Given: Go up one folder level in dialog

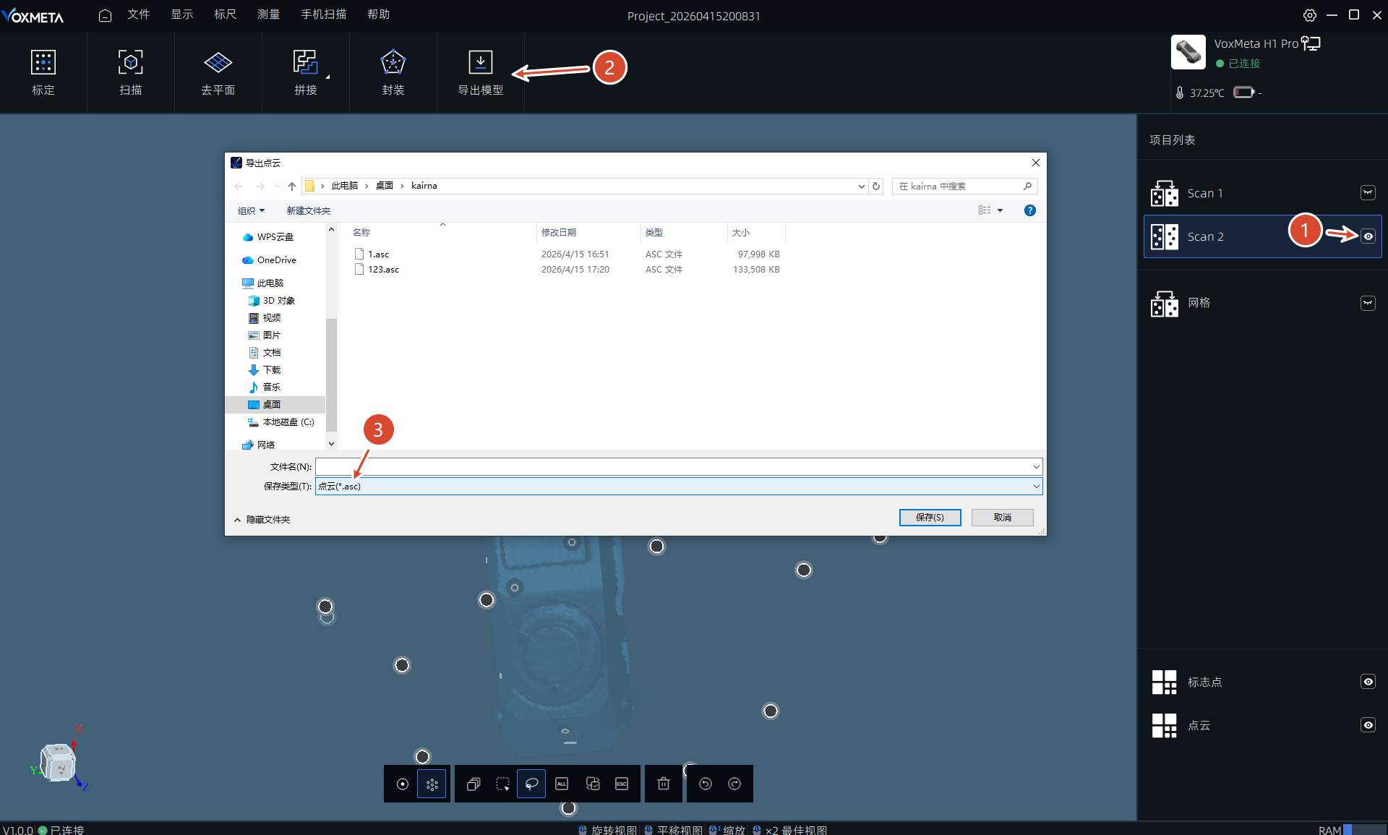Looking at the screenshot, I should coord(292,186).
